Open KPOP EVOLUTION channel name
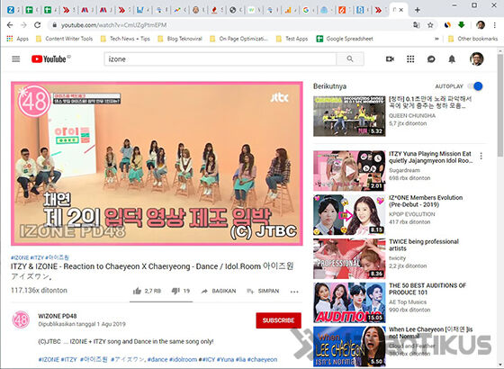Image resolution: width=504 pixels, height=369 pixels. pos(412,214)
